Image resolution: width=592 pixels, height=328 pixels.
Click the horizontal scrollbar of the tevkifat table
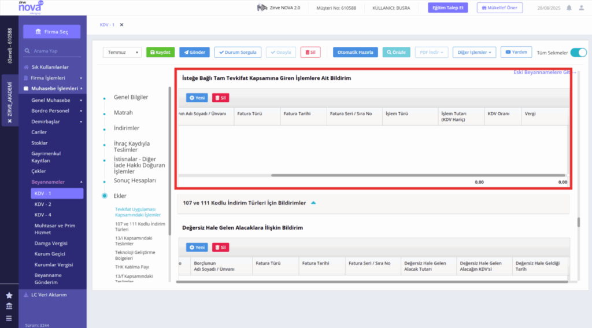[418, 175]
